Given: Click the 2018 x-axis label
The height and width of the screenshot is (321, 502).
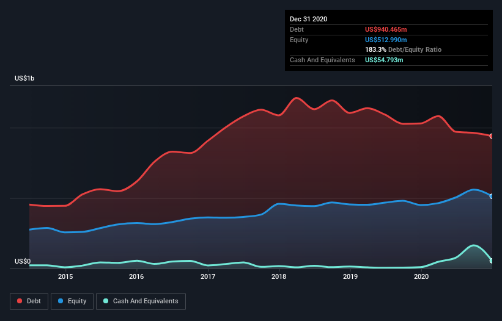Looking at the screenshot, I should tap(279, 276).
